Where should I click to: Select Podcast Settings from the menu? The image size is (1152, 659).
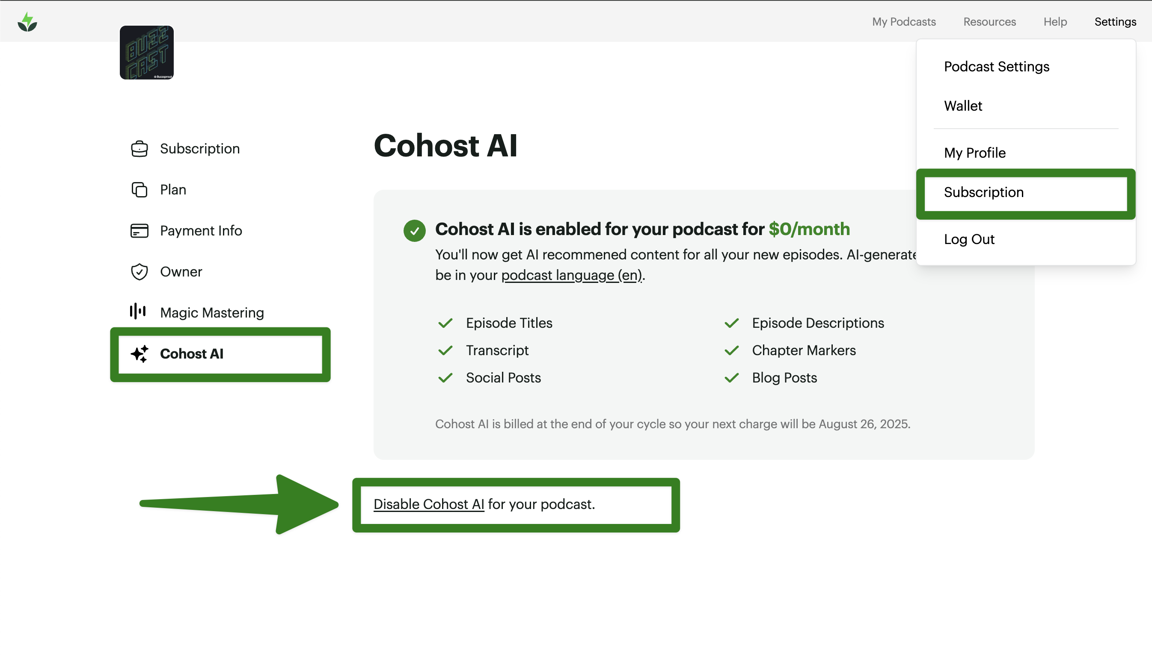click(x=996, y=67)
